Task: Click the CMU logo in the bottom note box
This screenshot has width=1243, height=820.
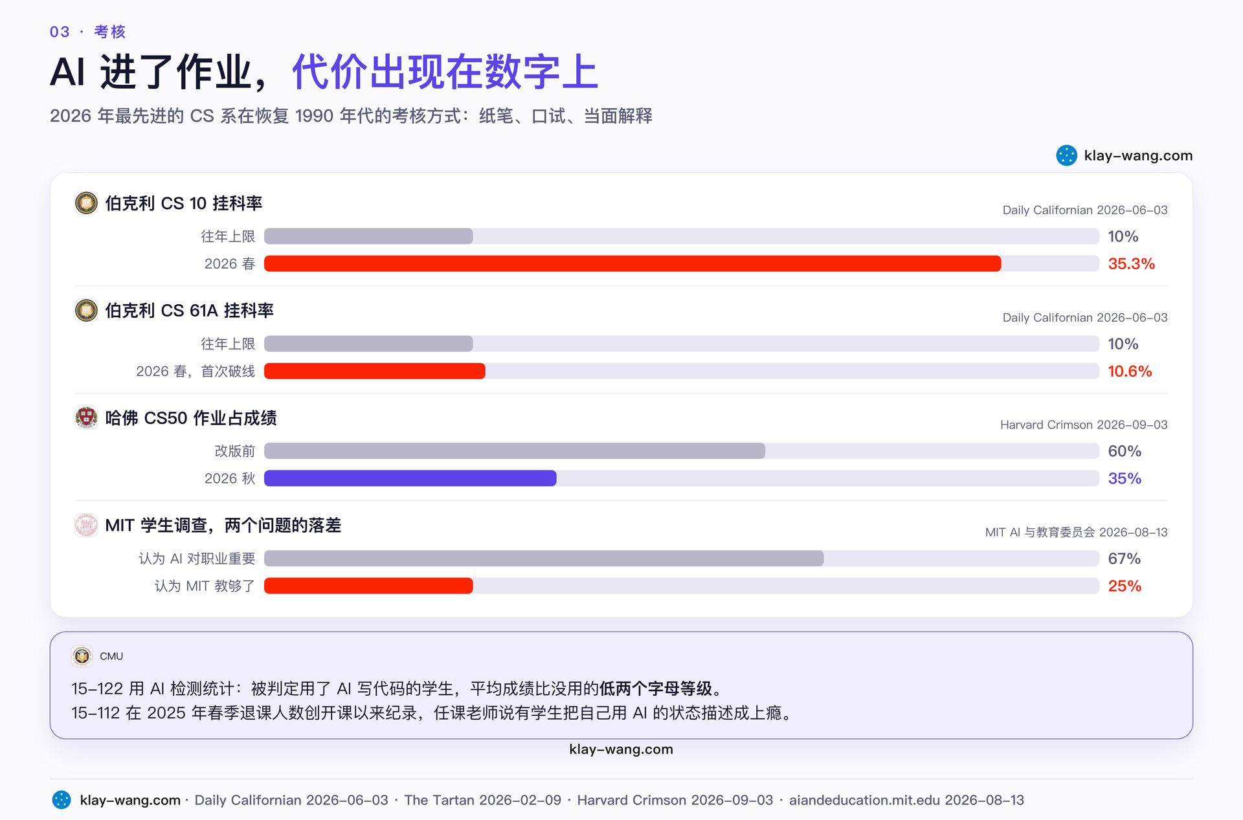Action: [x=82, y=656]
